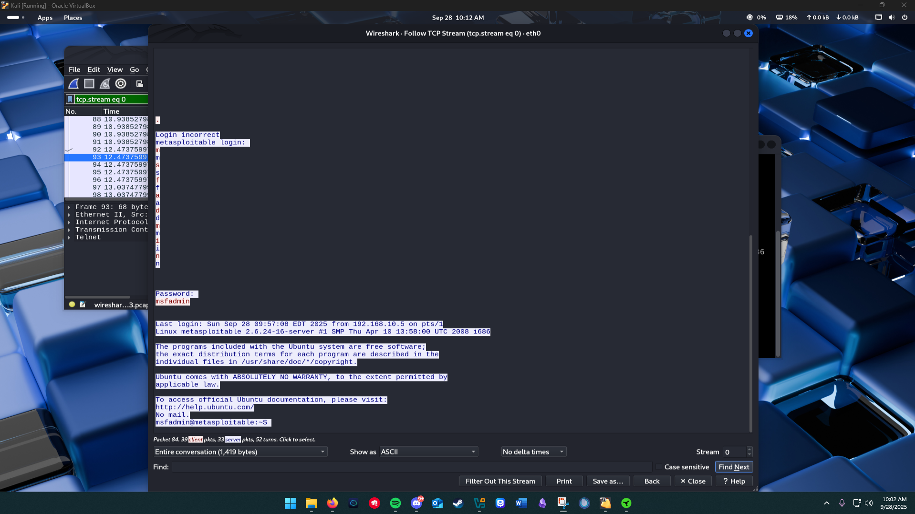The width and height of the screenshot is (915, 514).
Task: Select packet 91 in the packet list
Action: 106,142
